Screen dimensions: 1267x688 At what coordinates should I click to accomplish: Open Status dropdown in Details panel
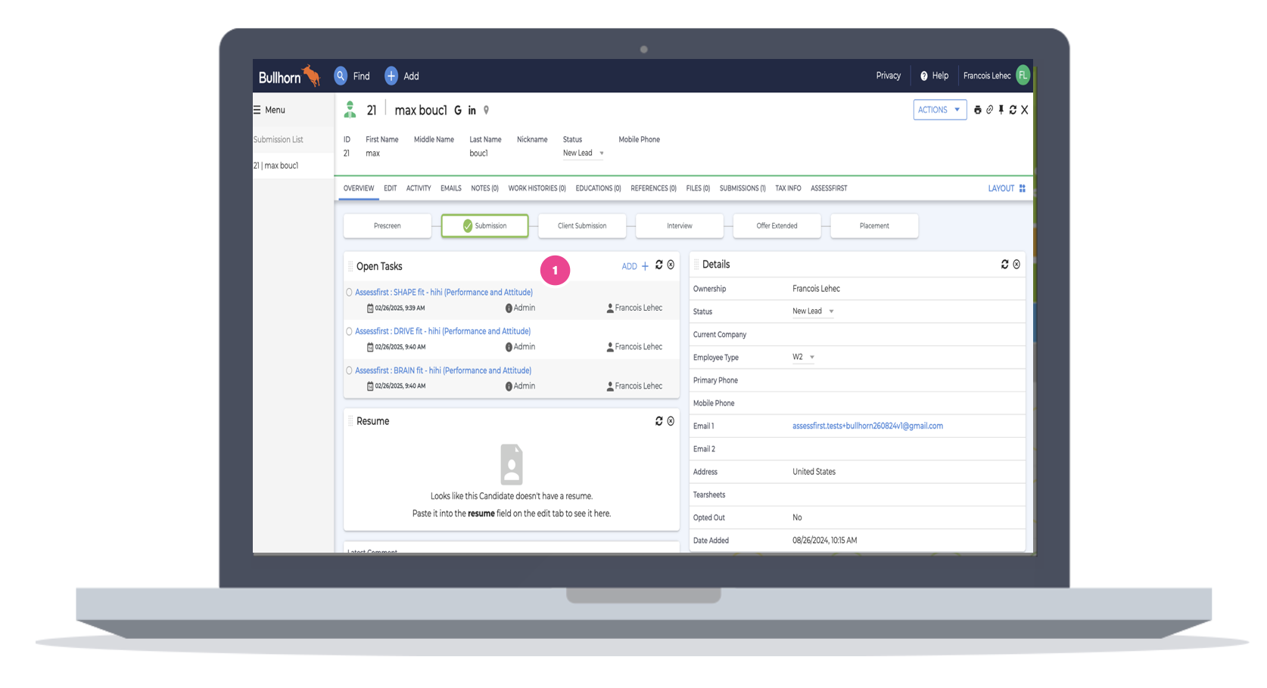(x=830, y=311)
